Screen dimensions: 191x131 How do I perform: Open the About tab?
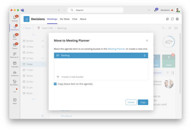(x=83, y=19)
